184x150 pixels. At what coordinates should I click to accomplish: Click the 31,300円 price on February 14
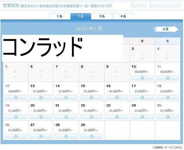click(65, 91)
